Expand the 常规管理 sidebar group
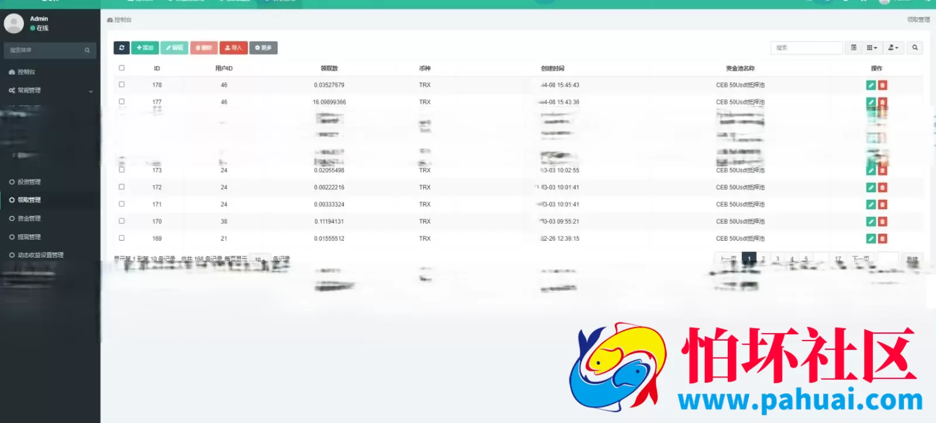 point(50,91)
